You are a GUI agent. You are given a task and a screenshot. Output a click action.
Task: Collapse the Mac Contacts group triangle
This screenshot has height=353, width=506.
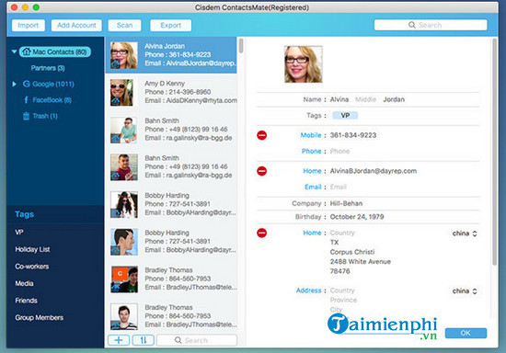[14, 51]
